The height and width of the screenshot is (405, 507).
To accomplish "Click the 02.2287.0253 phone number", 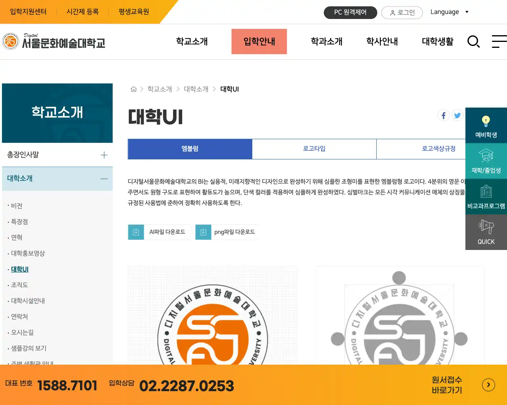I will tap(187, 386).
